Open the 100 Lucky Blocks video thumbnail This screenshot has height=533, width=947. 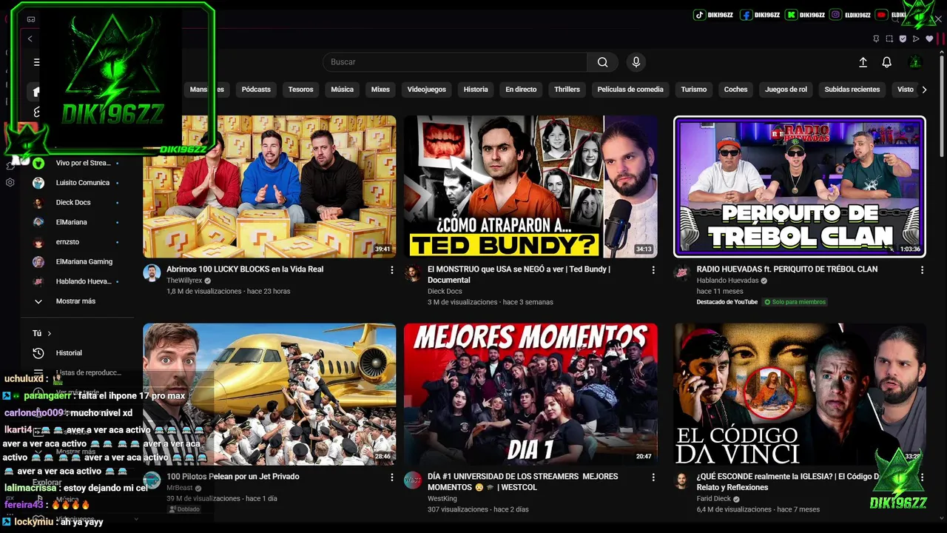[x=269, y=187]
